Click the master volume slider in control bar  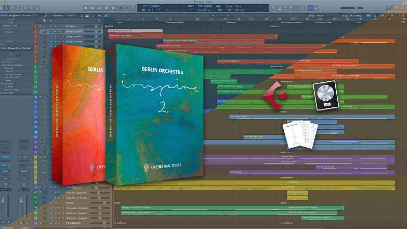[x=352, y=8]
